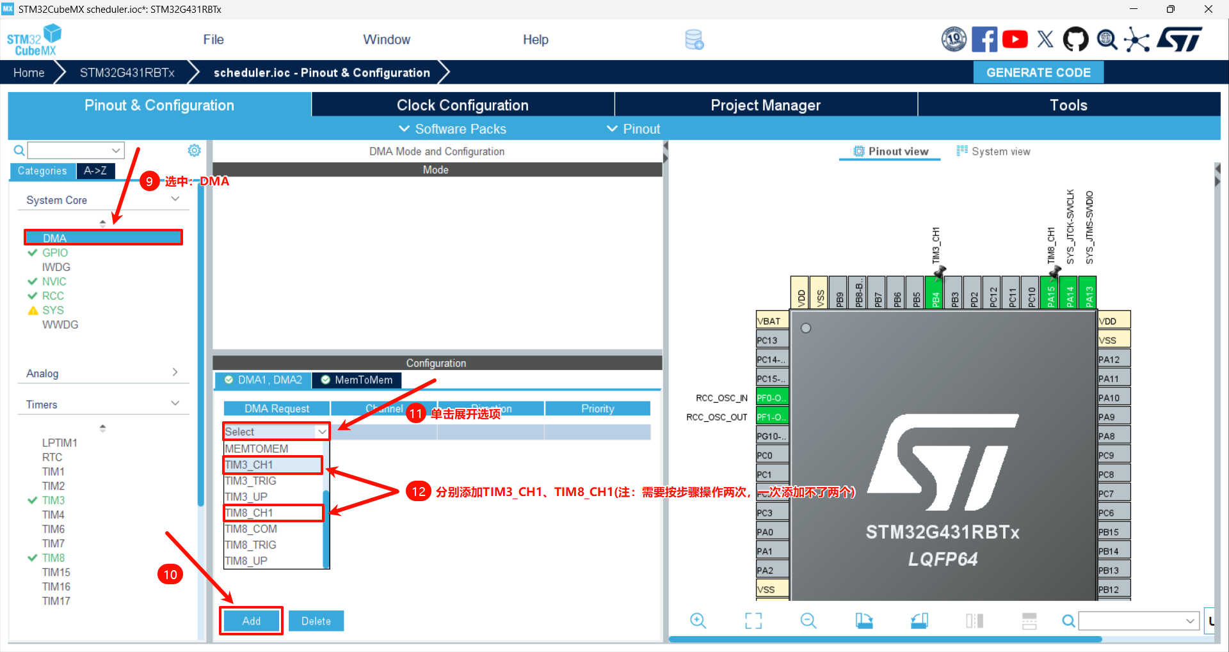Open the YouTube icon link
This screenshot has width=1229, height=652.
pyautogui.click(x=1015, y=40)
